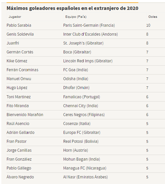The image size is (165, 184).
Task: Select Germán Cortés in the player column
Action: (20, 52)
